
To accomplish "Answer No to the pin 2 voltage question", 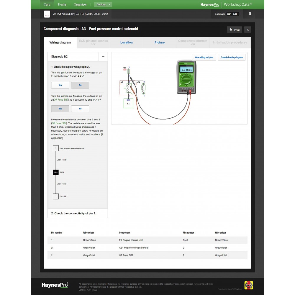I will (80, 85).
